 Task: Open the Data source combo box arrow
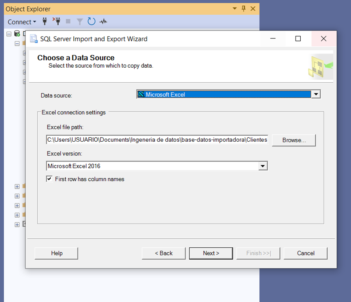coord(316,94)
